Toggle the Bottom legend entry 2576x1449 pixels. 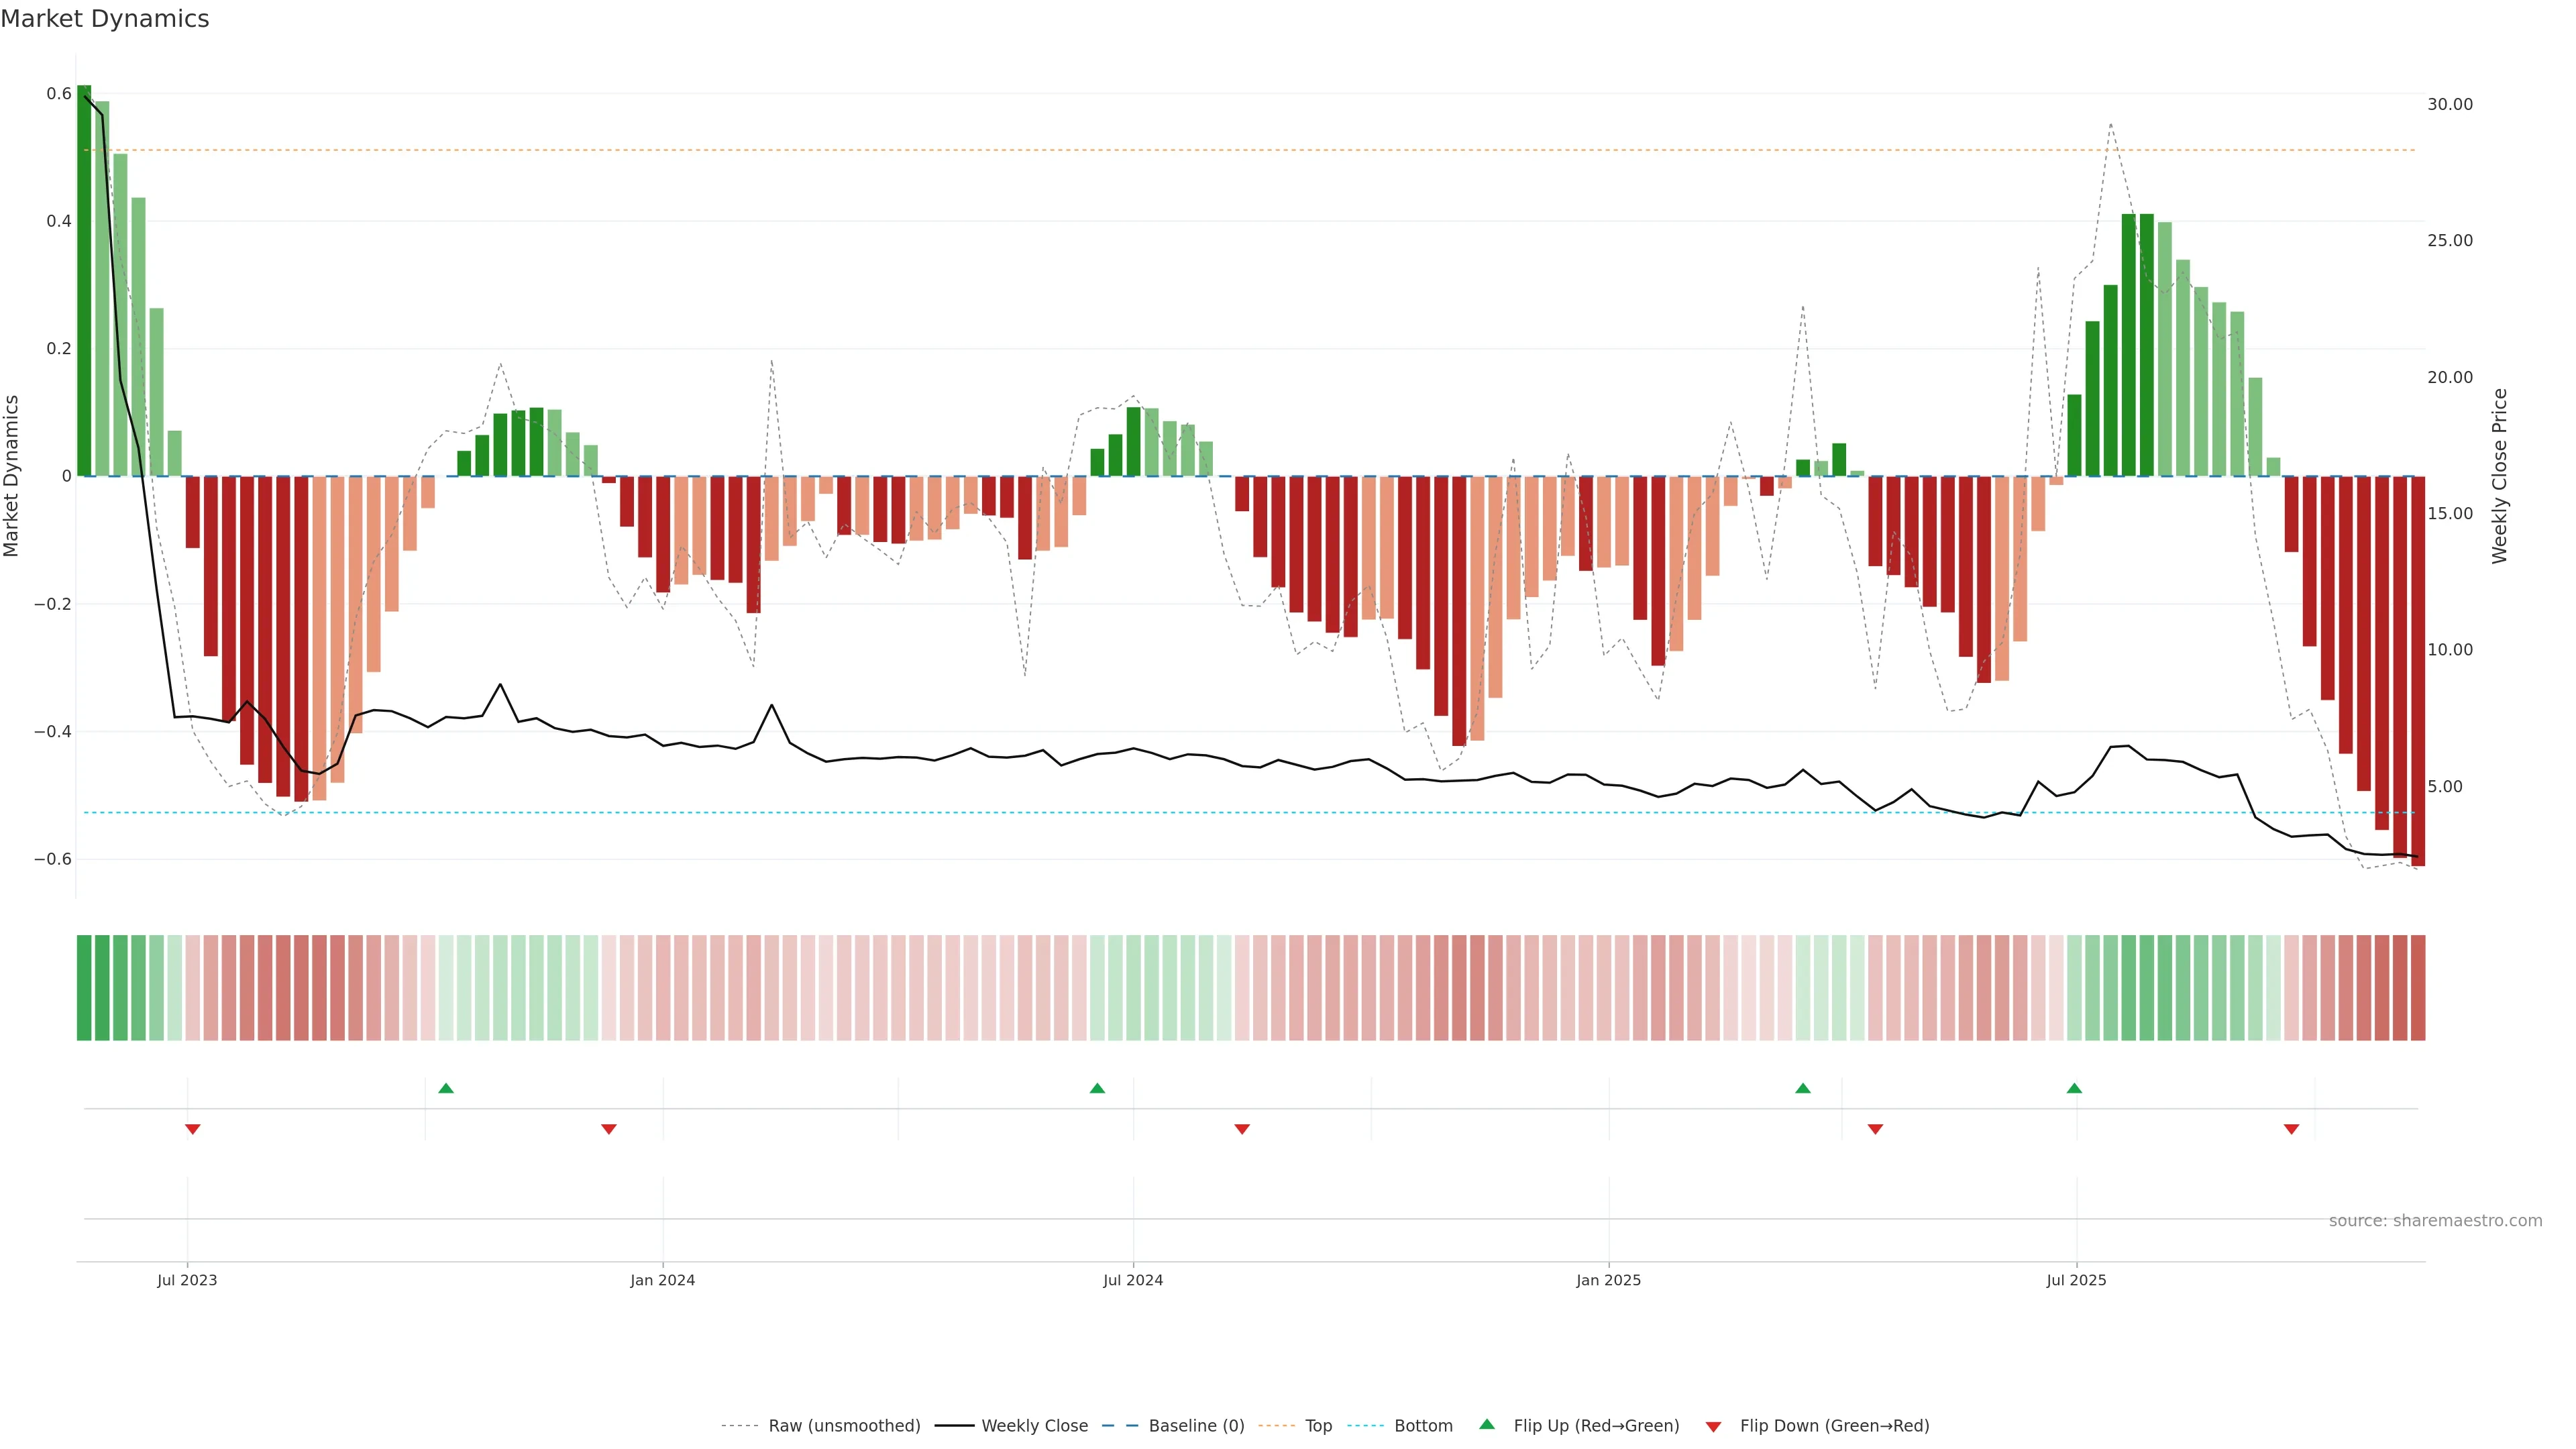[x=1423, y=1426]
